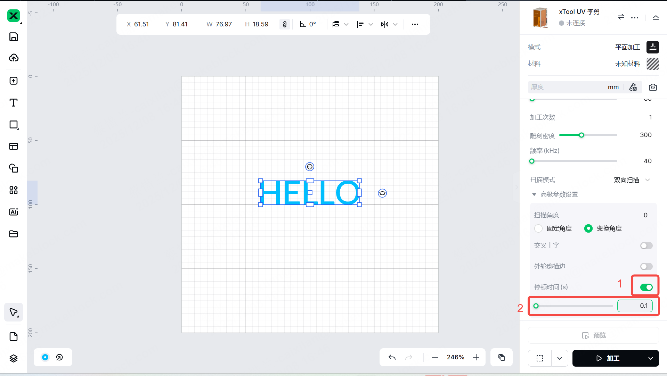This screenshot has height=376, width=667.
Task: Select the Text tool in left sidebar
Action: [14, 103]
